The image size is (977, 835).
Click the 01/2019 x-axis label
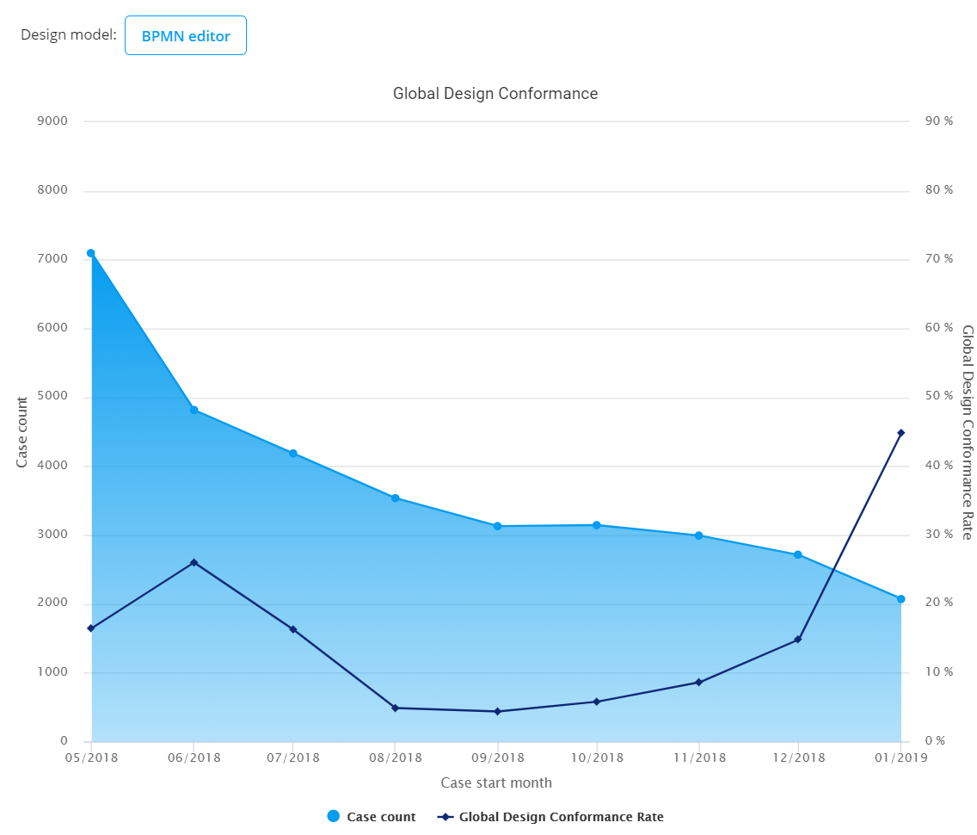pyautogui.click(x=901, y=758)
